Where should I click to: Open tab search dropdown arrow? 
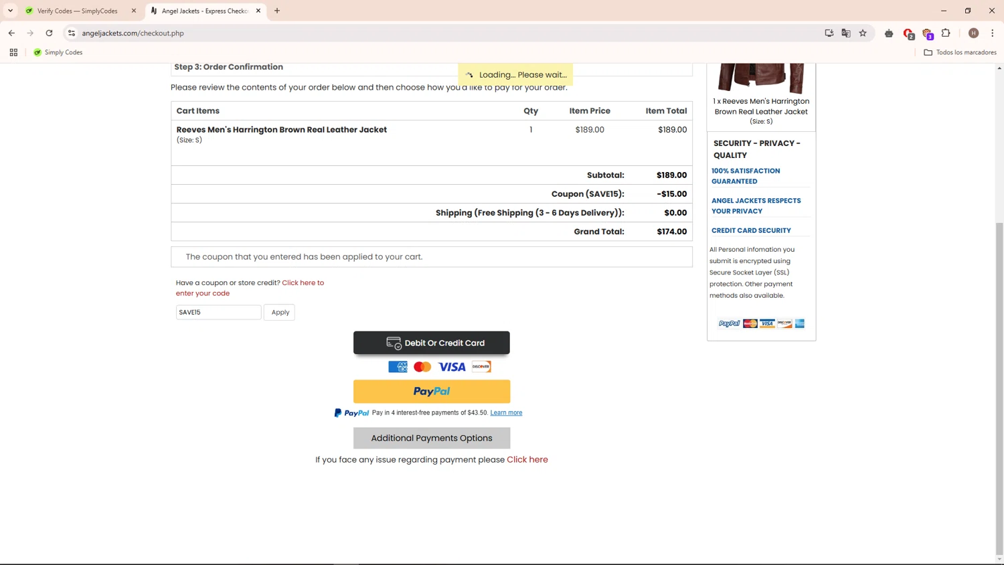pyautogui.click(x=10, y=11)
